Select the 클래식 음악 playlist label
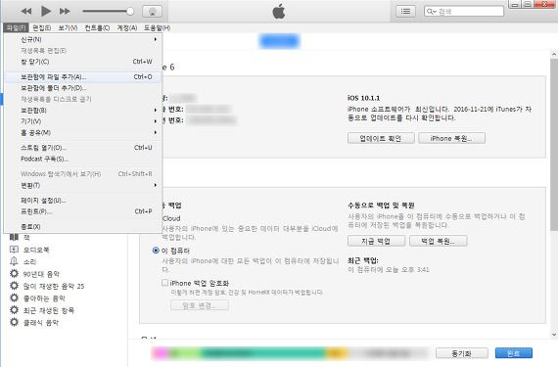Screen dimensions: 558x367 pos(41,323)
